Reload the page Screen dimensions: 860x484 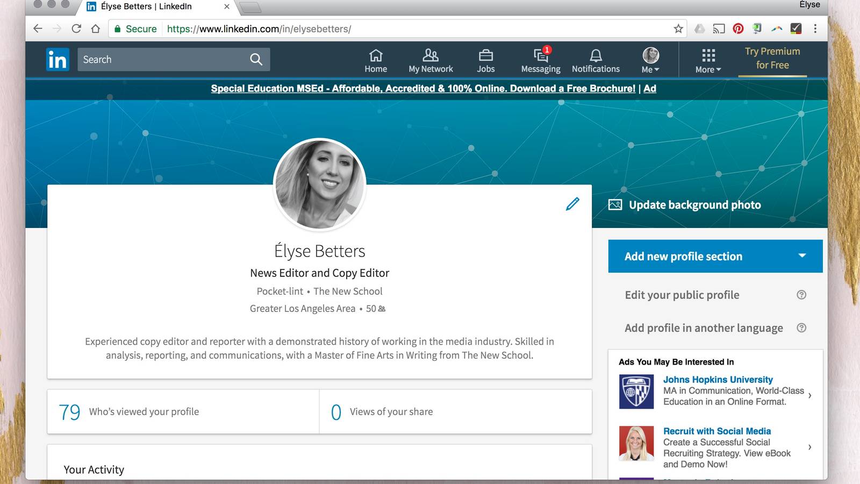tap(76, 29)
